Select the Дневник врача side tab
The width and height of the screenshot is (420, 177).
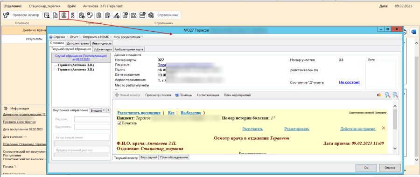(24, 30)
